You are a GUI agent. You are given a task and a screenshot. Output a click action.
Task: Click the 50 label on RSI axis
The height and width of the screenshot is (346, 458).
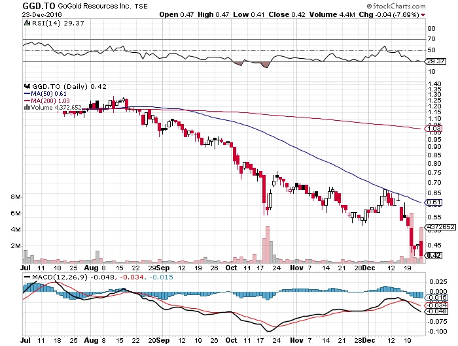pyautogui.click(x=431, y=50)
